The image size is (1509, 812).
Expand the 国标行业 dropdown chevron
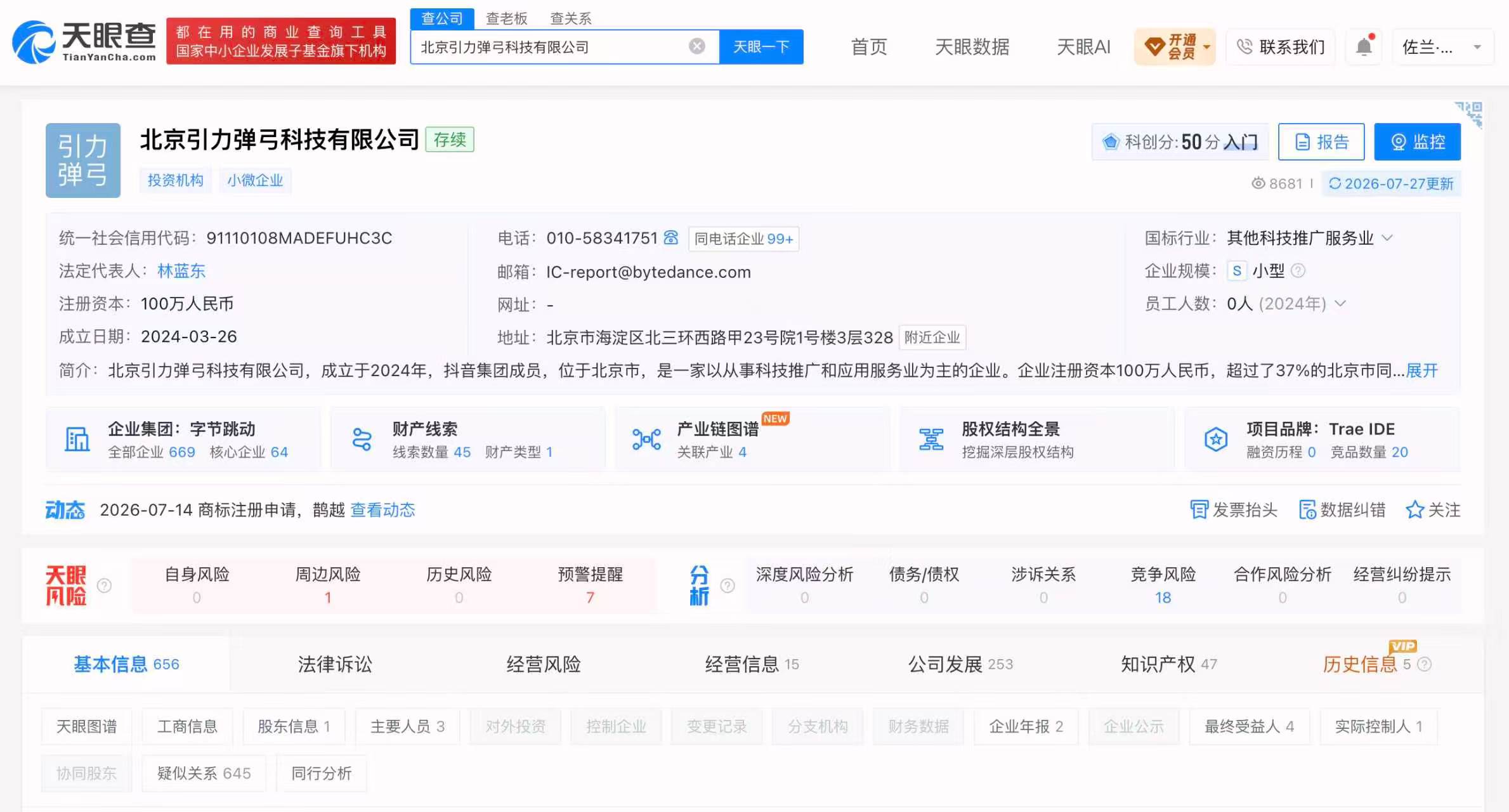click(x=1387, y=238)
